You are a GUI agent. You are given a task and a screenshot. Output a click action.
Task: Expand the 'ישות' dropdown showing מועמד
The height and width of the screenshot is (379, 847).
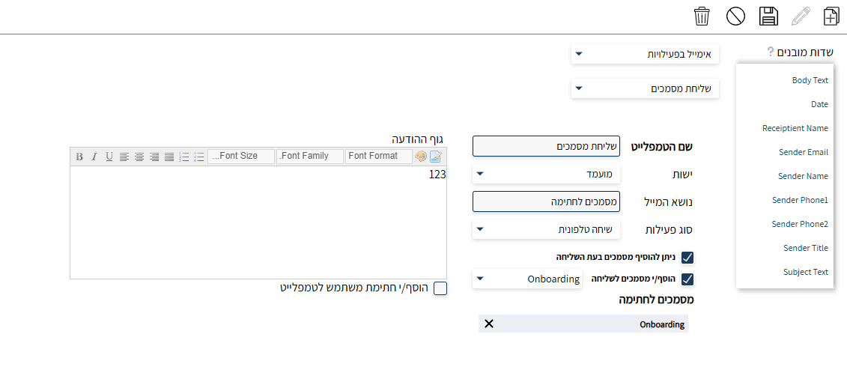pyautogui.click(x=546, y=174)
